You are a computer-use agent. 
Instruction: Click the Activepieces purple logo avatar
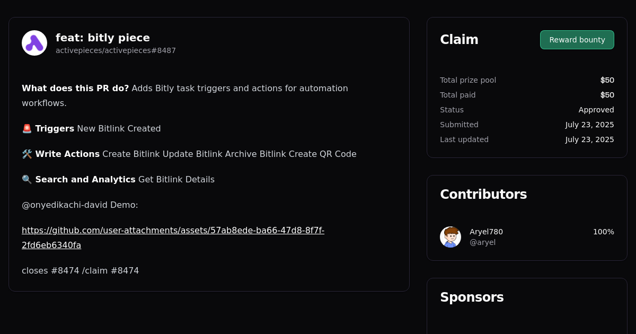point(34,43)
